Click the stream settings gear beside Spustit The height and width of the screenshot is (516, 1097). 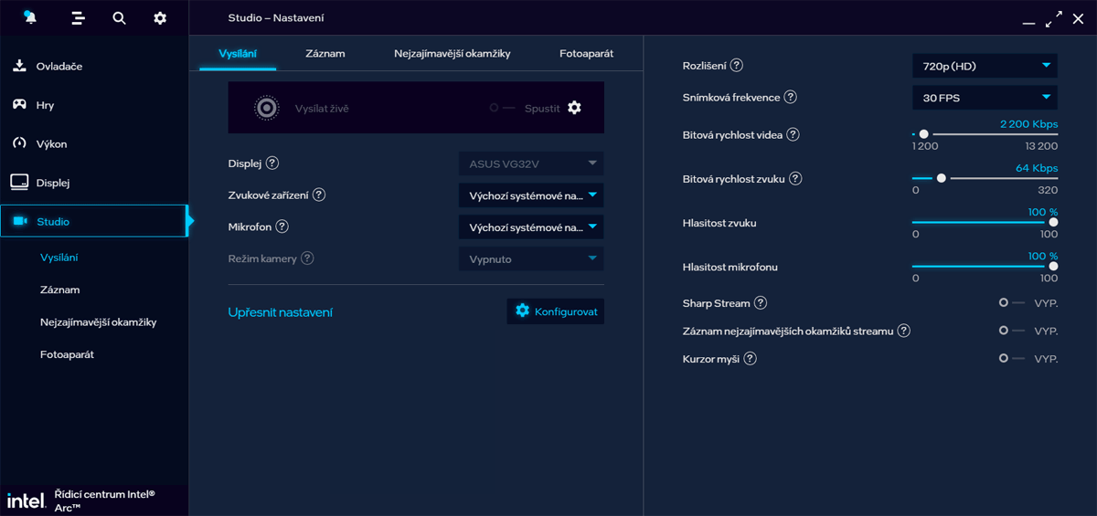tap(574, 108)
